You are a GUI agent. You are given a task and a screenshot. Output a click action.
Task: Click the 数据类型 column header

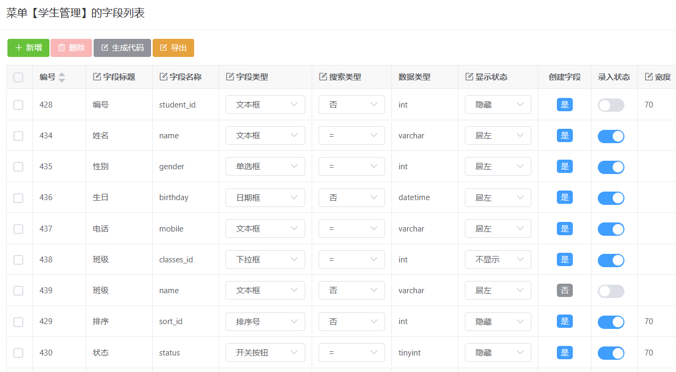coord(414,77)
